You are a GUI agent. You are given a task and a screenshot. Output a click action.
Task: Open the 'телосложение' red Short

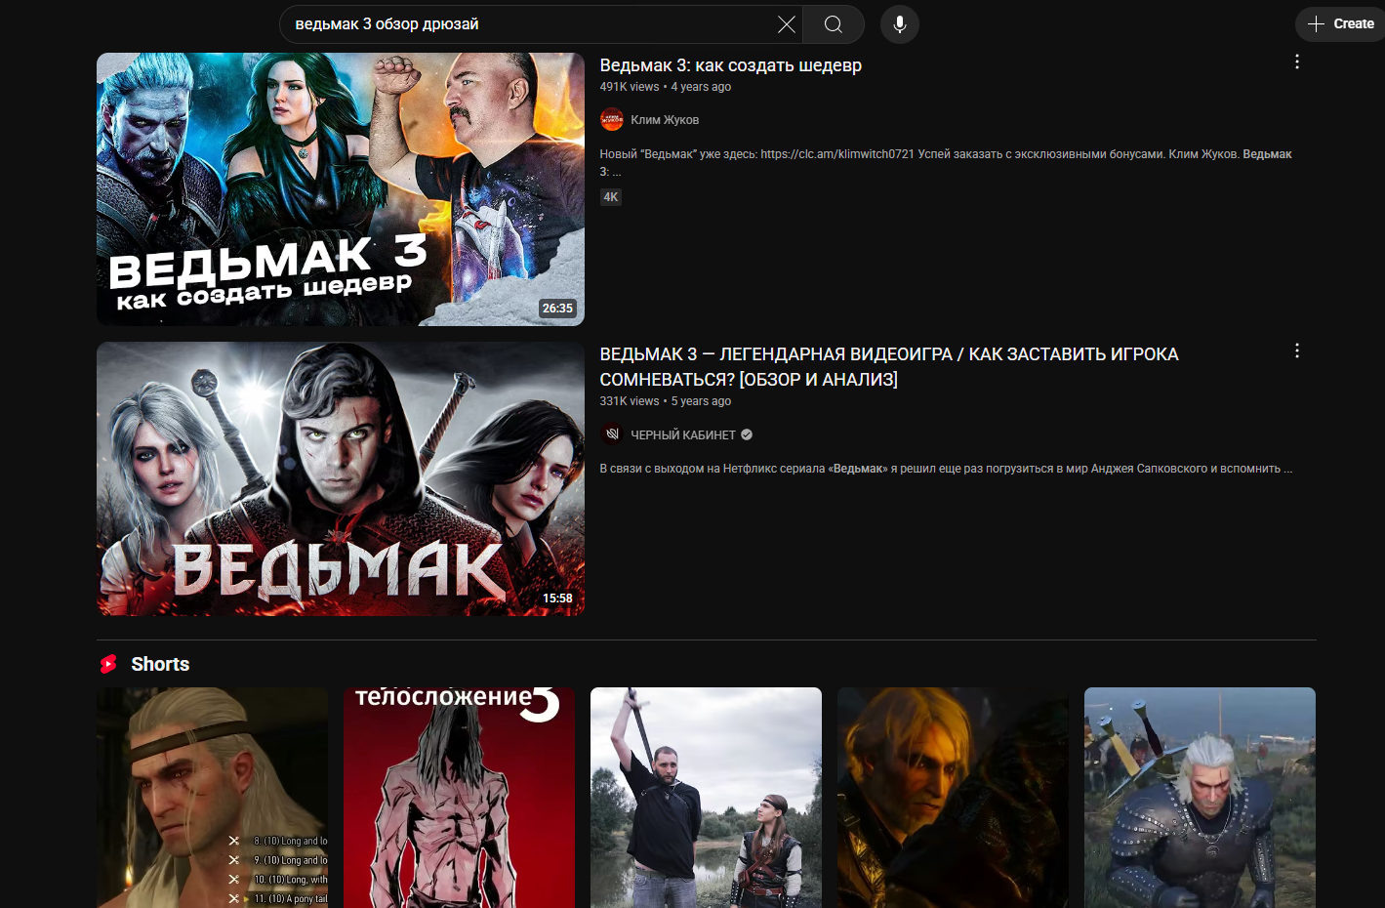tap(460, 798)
